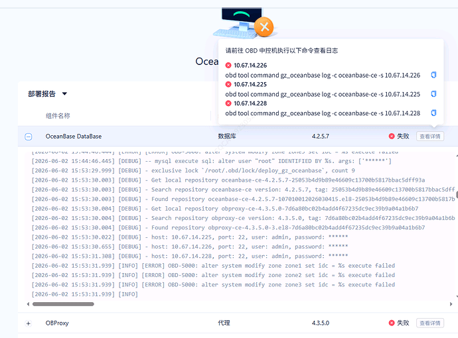This screenshot has width=458, height=338.
Task: Click the horizontal log scrollbar thumb
Action: coord(63,304)
